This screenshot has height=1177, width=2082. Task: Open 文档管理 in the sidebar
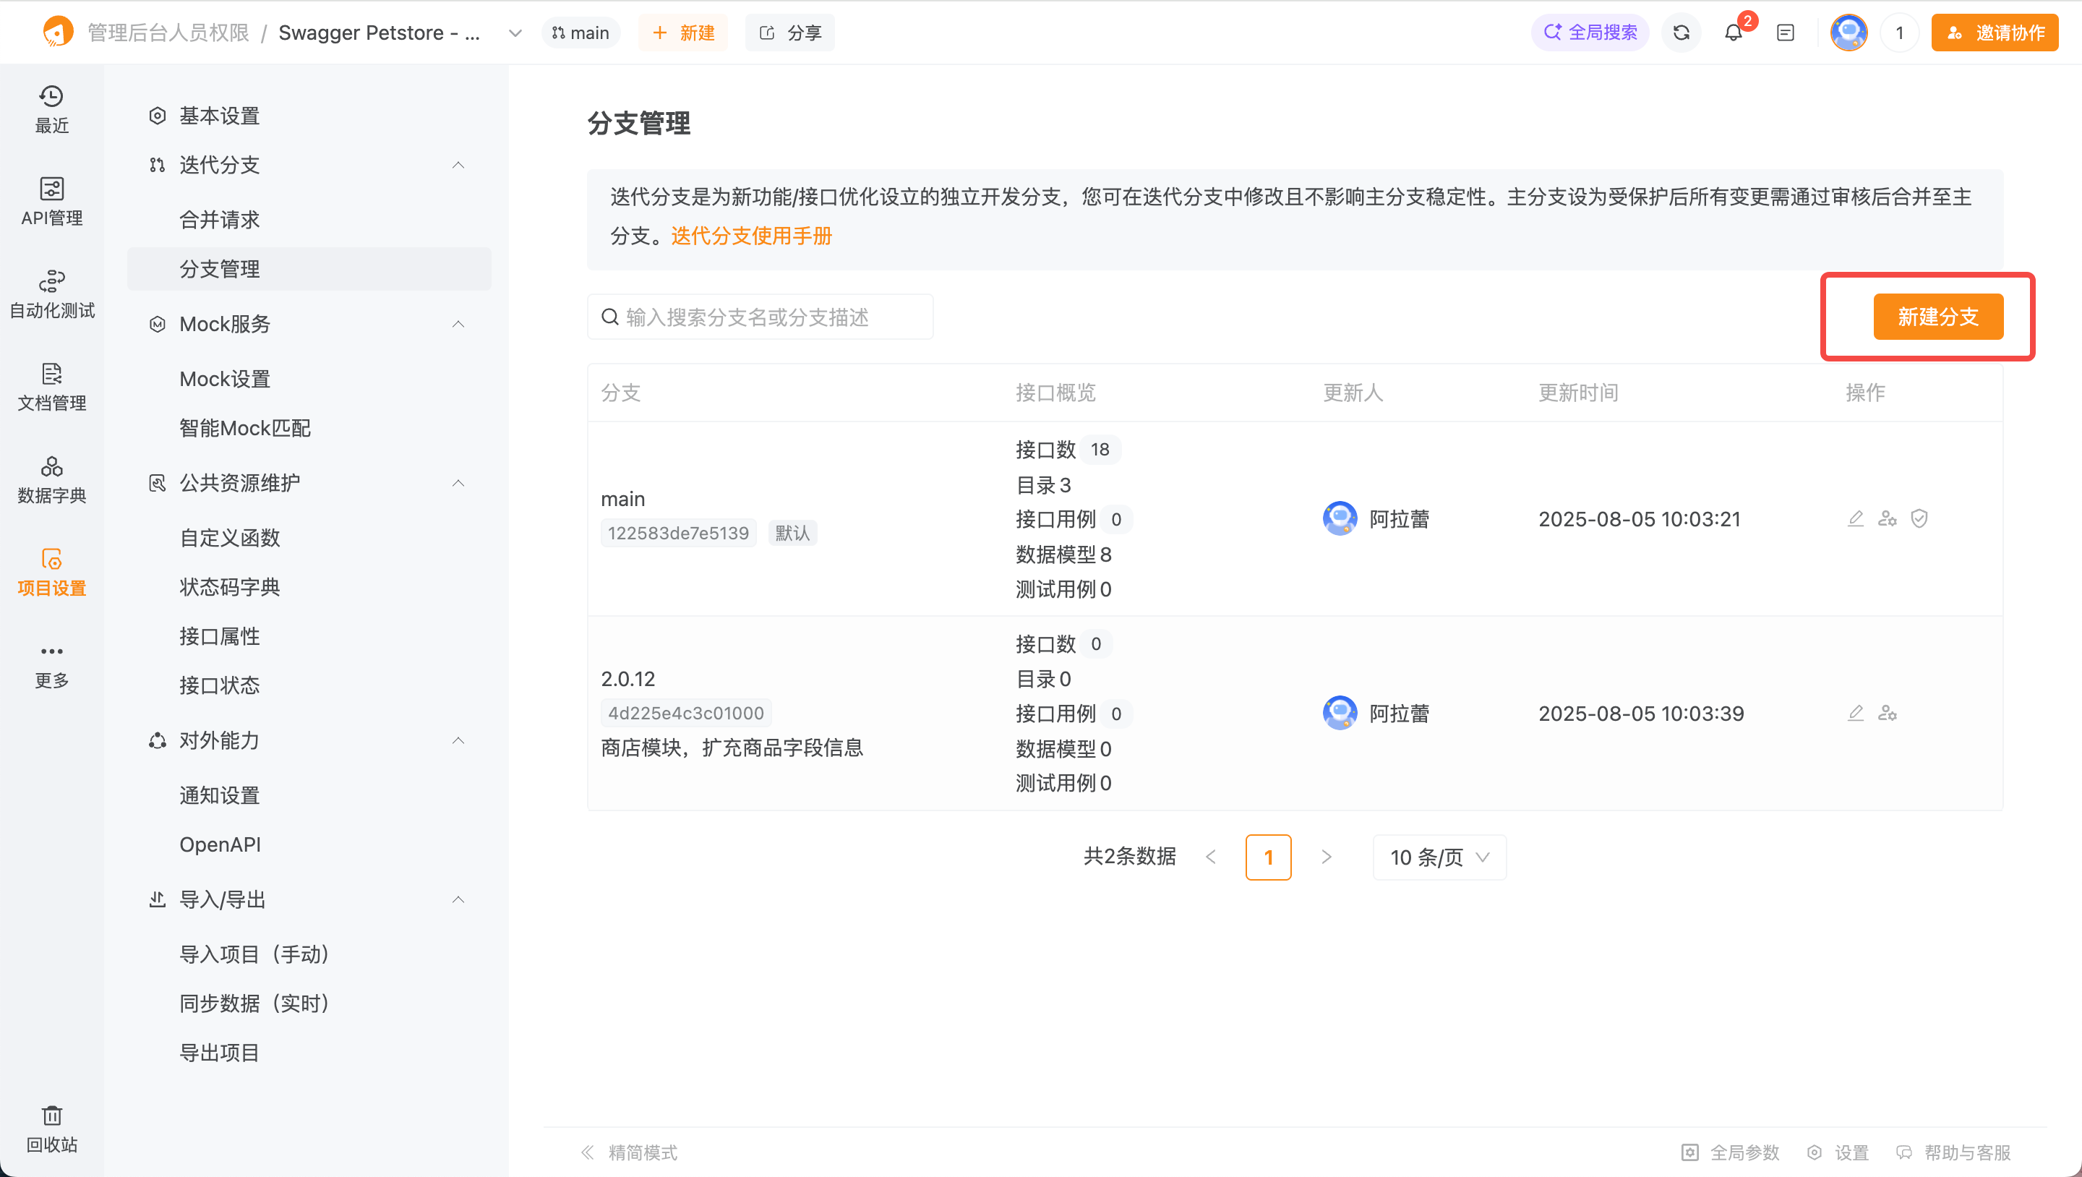52,386
